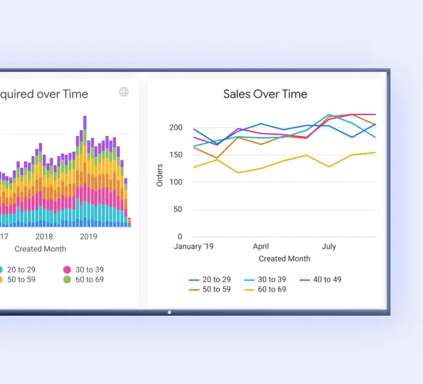This screenshot has width=423, height=384.
Task: Click the 'April' axis label
Action: (261, 246)
